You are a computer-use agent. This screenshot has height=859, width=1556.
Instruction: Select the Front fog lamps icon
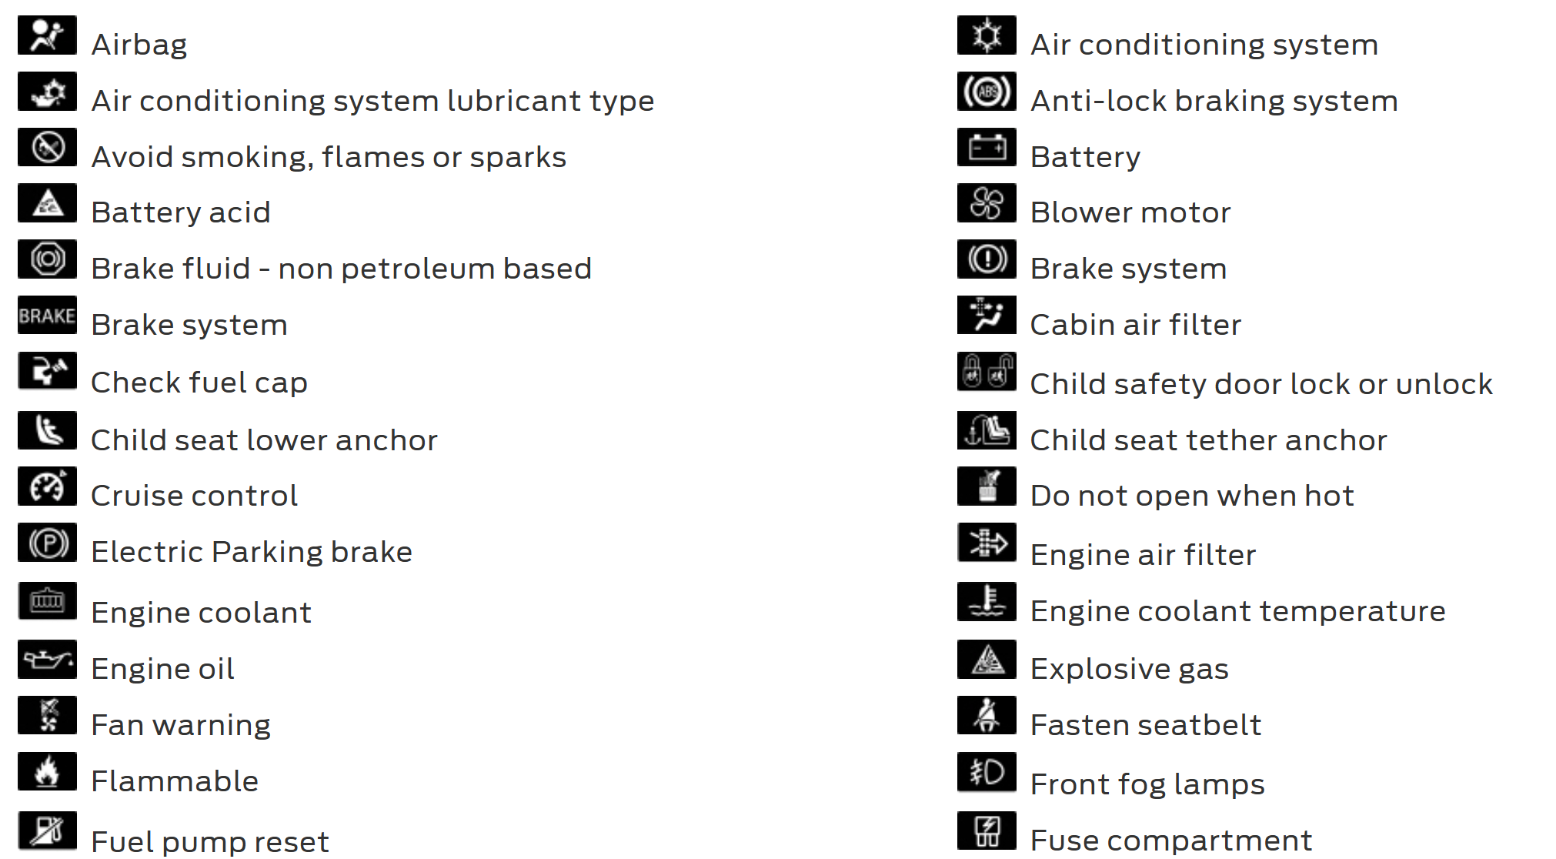pos(987,772)
